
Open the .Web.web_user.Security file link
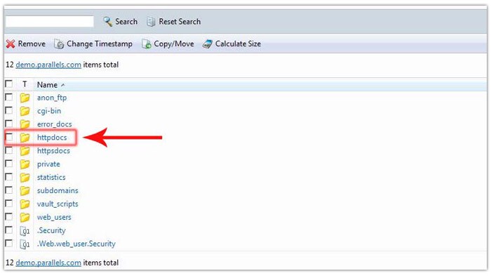coord(76,244)
